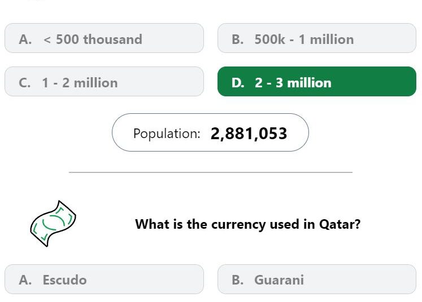Click the horizontal divider between questions

click(x=211, y=172)
